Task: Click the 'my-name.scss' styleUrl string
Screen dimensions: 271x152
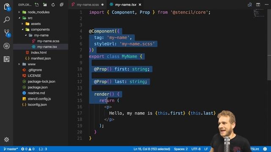Action: (x=137, y=44)
